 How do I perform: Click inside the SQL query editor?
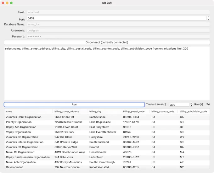tap(107, 74)
